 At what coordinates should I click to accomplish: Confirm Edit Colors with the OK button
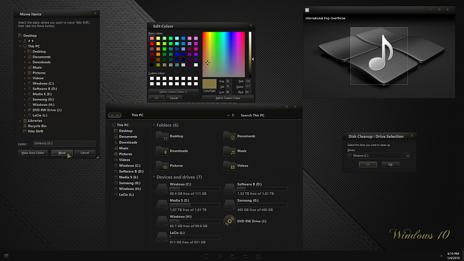tap(157, 98)
